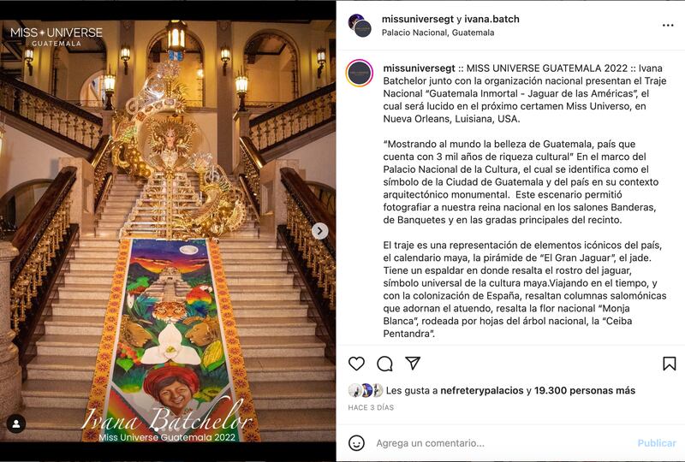Like the post with the heart icon
Image resolution: width=685 pixels, height=462 pixels.
point(356,364)
